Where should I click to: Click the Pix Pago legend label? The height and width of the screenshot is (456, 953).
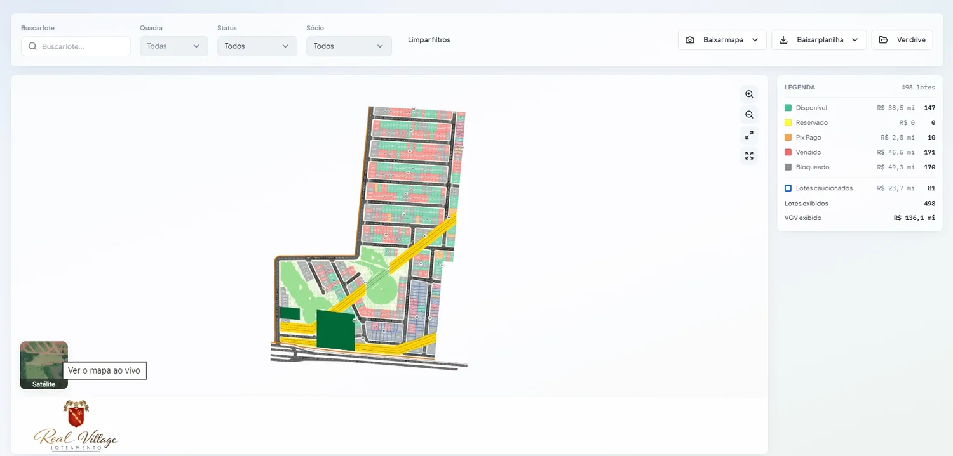click(x=808, y=138)
